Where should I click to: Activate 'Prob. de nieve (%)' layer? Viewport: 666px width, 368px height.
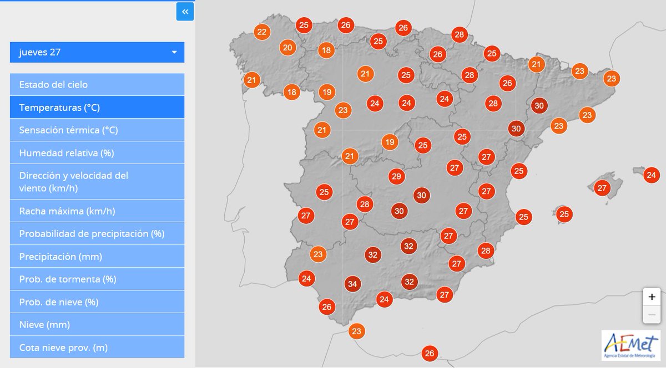click(x=97, y=302)
